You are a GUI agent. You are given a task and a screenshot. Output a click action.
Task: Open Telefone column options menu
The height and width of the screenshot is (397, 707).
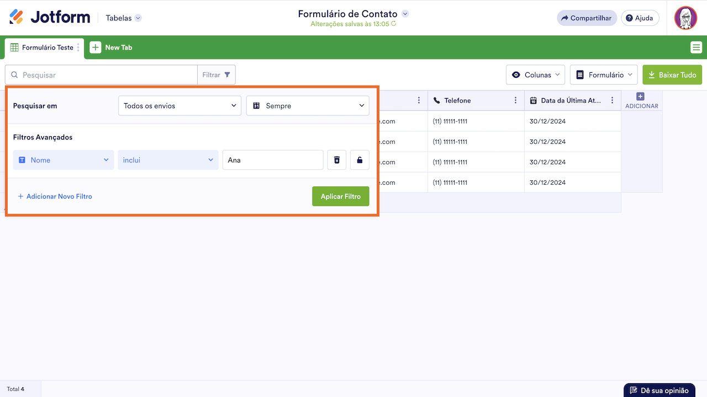(515, 100)
